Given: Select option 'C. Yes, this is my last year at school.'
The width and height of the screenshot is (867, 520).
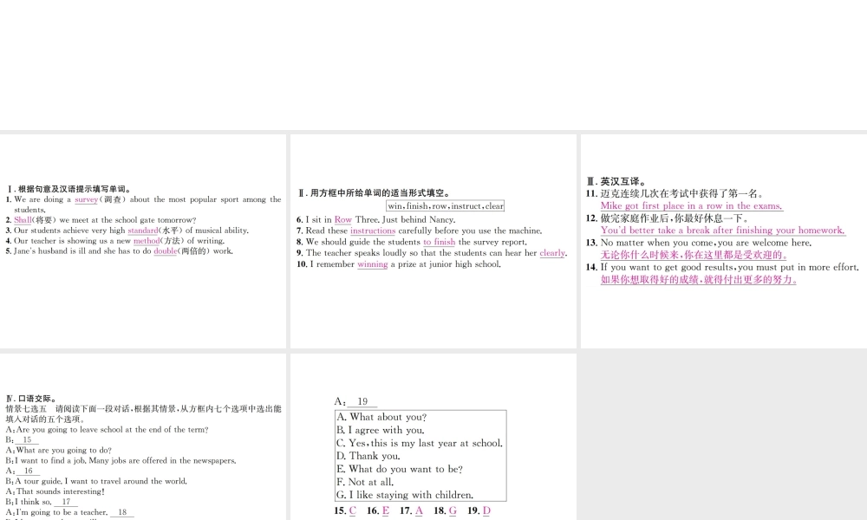Looking at the screenshot, I should point(420,443).
